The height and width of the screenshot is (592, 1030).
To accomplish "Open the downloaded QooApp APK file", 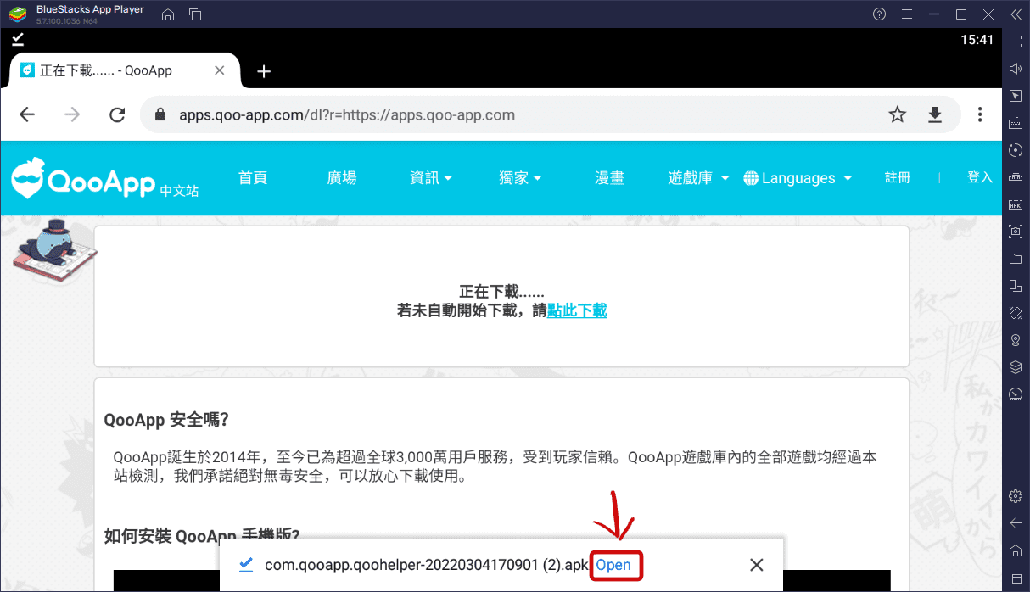I will pyautogui.click(x=616, y=565).
